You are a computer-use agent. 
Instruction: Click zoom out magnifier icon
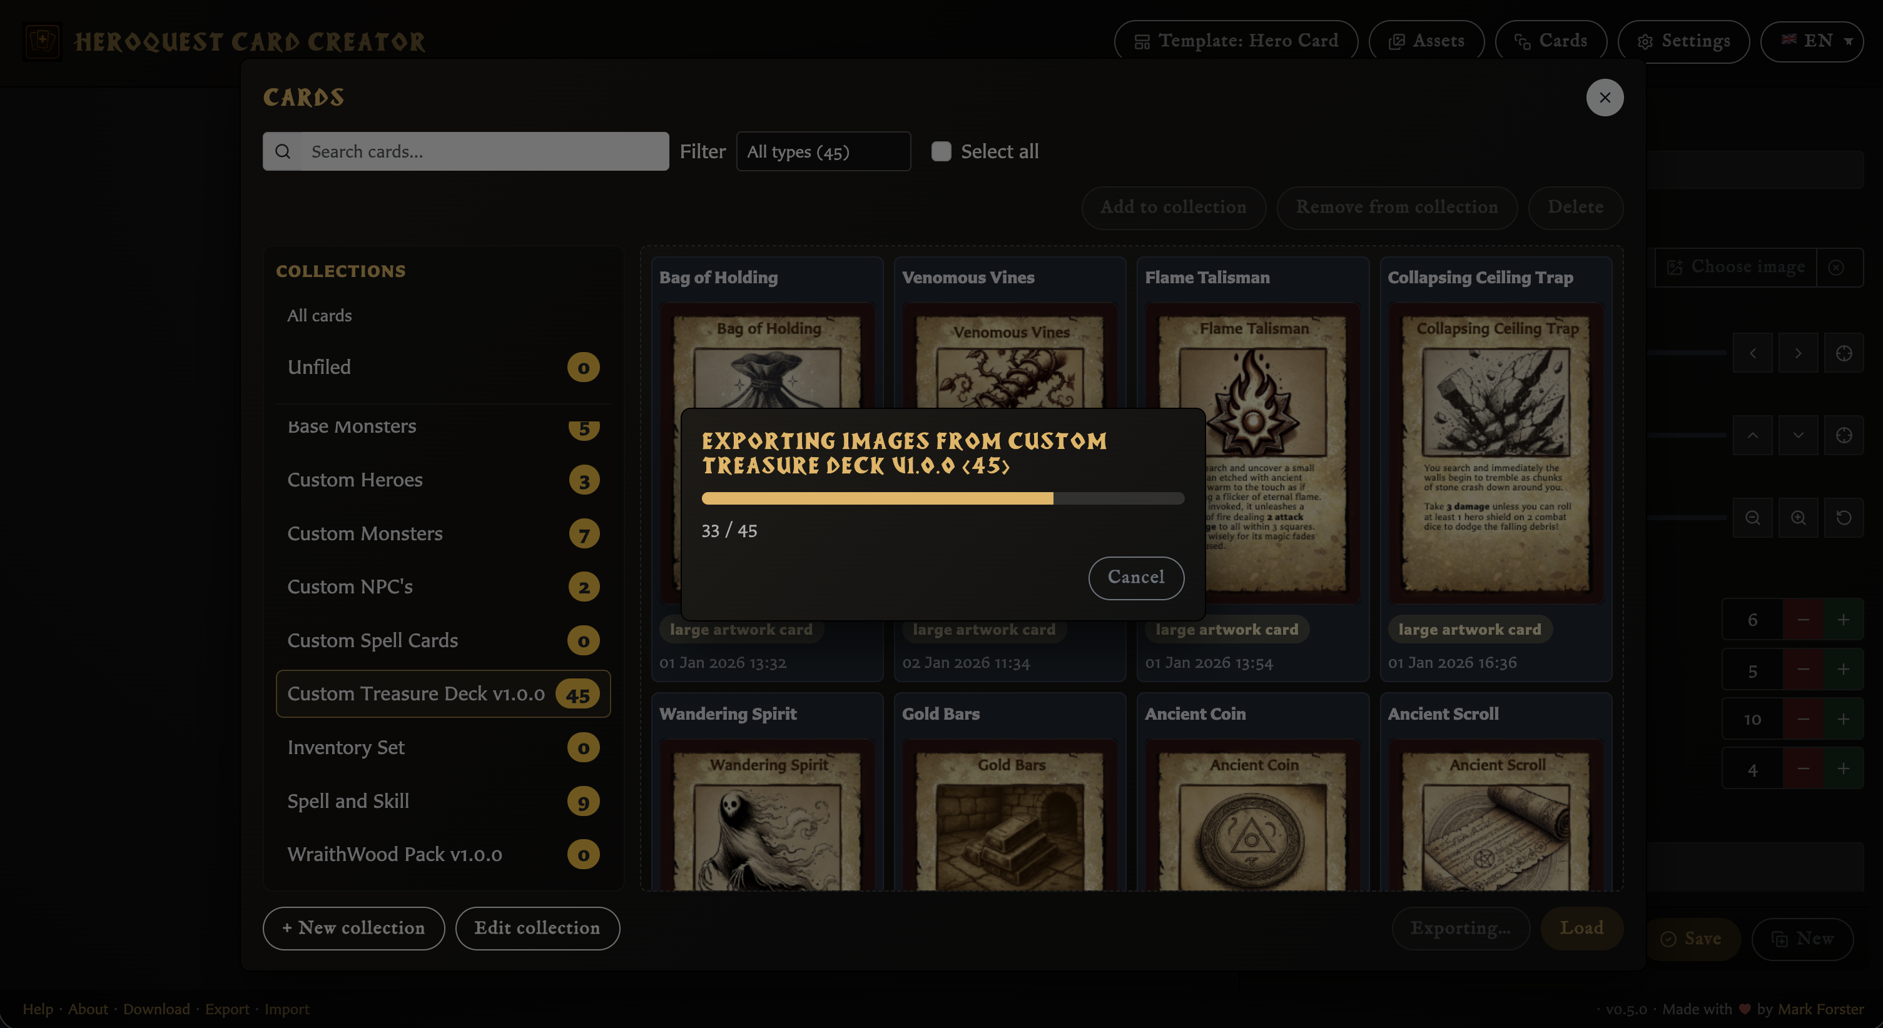tap(1752, 518)
